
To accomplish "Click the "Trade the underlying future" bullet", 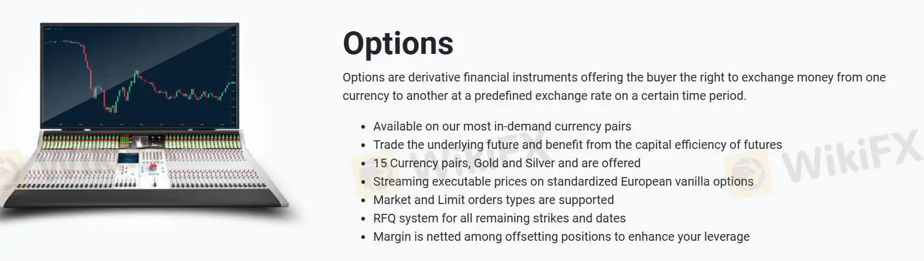I will pyautogui.click(x=577, y=145).
